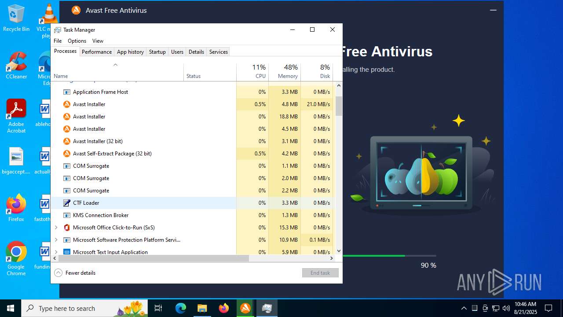The height and width of the screenshot is (317, 563).
Task: Sort processes by Memory column
Action: pos(285,73)
